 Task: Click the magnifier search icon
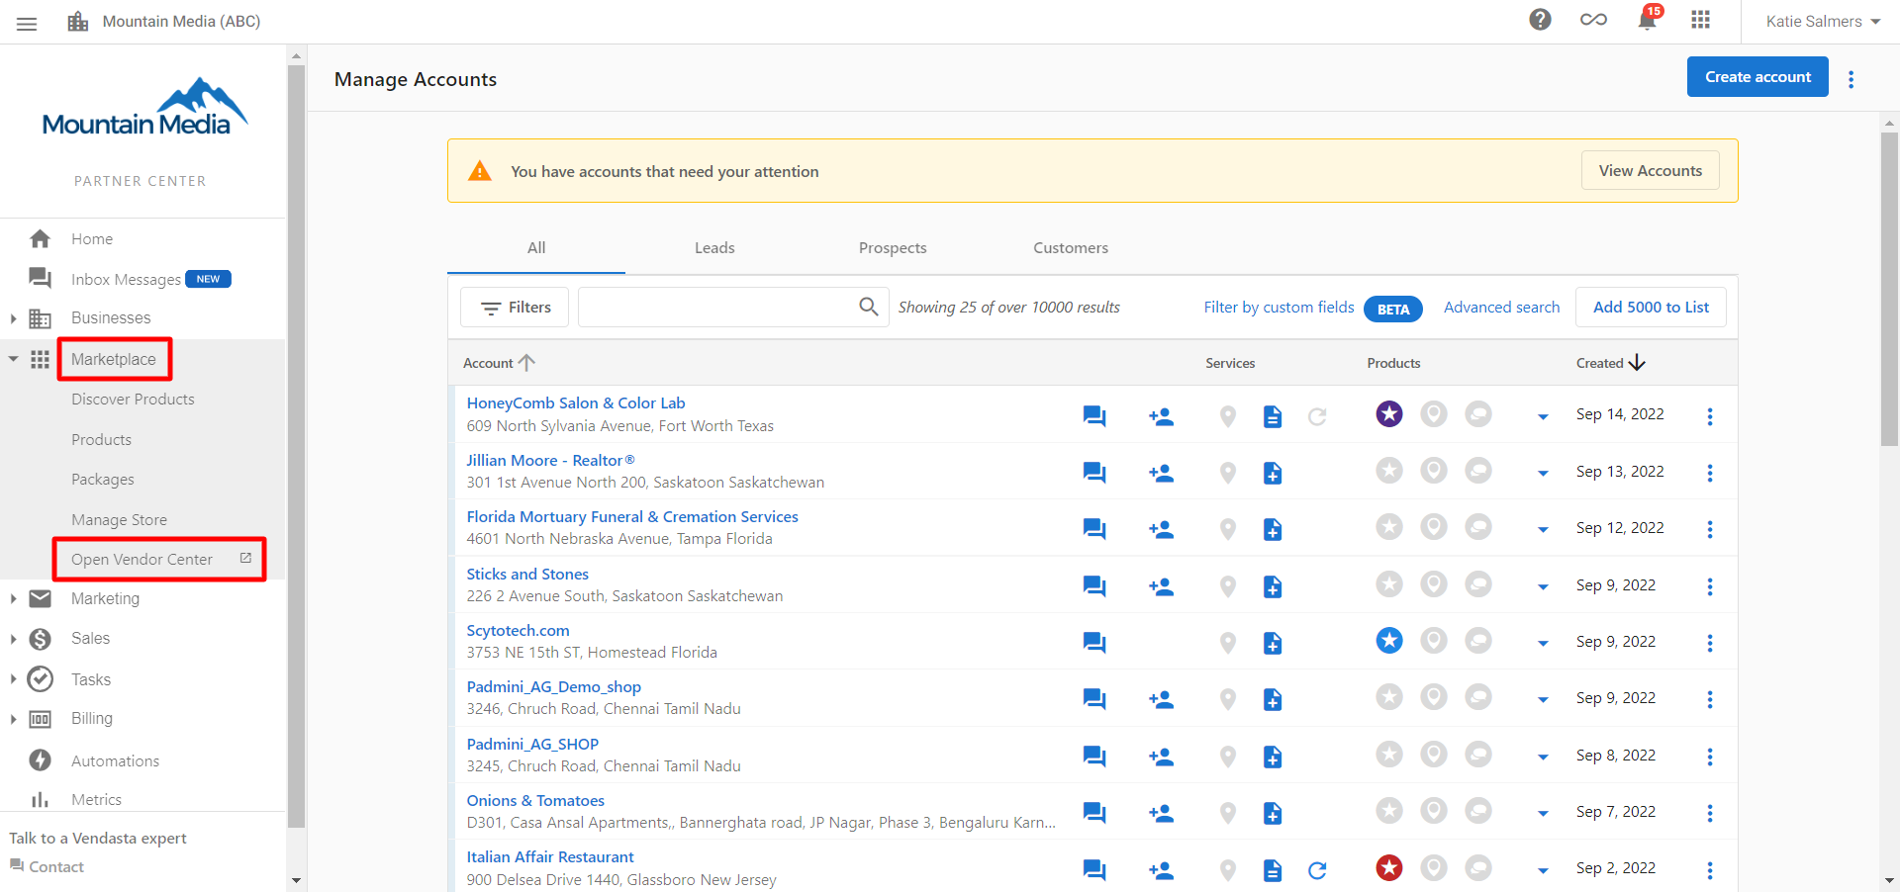pos(869,307)
